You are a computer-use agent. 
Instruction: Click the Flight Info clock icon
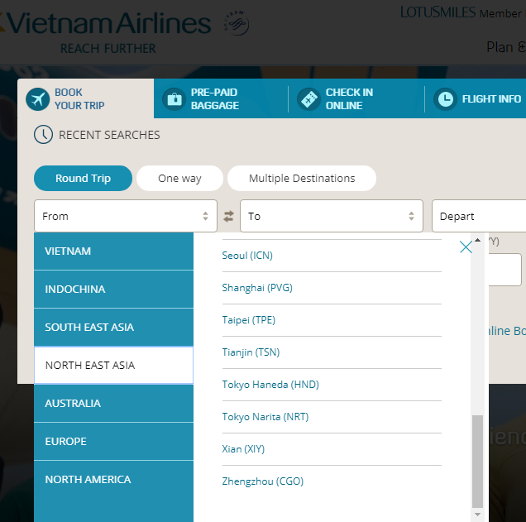click(x=445, y=99)
